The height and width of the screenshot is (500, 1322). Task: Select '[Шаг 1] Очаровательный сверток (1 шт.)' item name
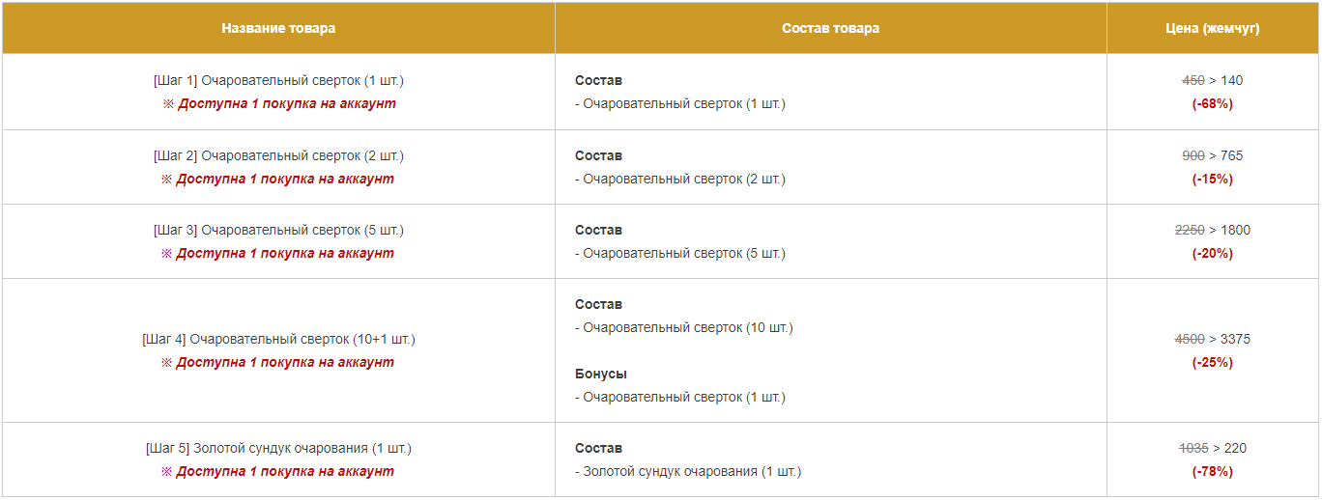[x=278, y=80]
